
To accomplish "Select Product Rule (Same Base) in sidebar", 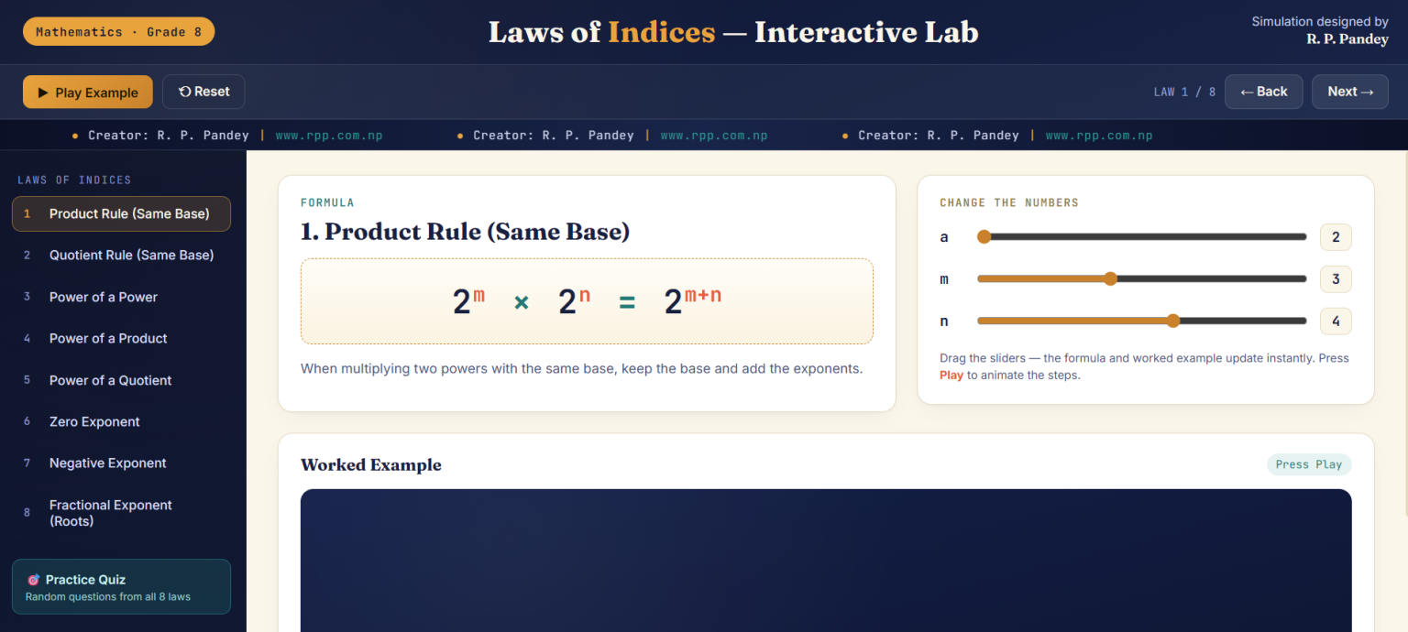I will point(121,213).
